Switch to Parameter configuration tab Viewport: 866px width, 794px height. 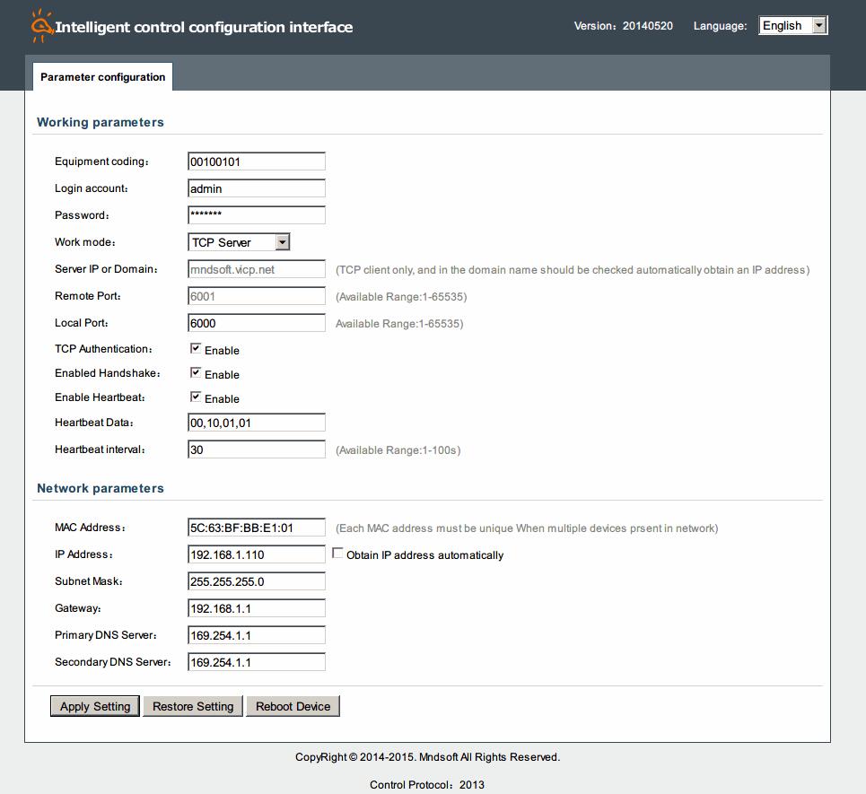[102, 77]
